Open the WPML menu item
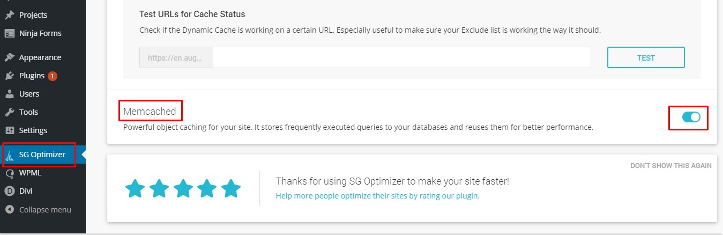Viewport: 723px width, 235px height. (x=30, y=173)
